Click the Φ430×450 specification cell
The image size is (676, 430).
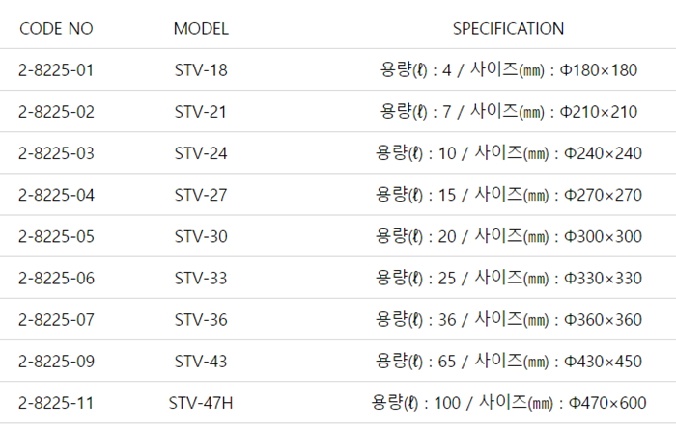tap(509, 362)
